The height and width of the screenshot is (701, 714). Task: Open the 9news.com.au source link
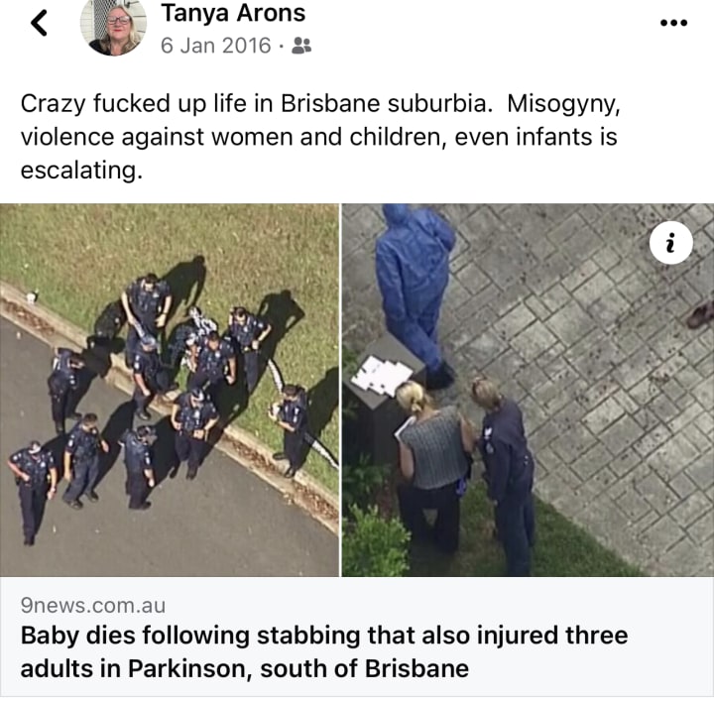click(93, 606)
